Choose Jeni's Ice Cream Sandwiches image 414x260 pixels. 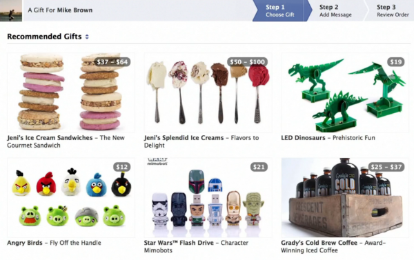pos(71,92)
